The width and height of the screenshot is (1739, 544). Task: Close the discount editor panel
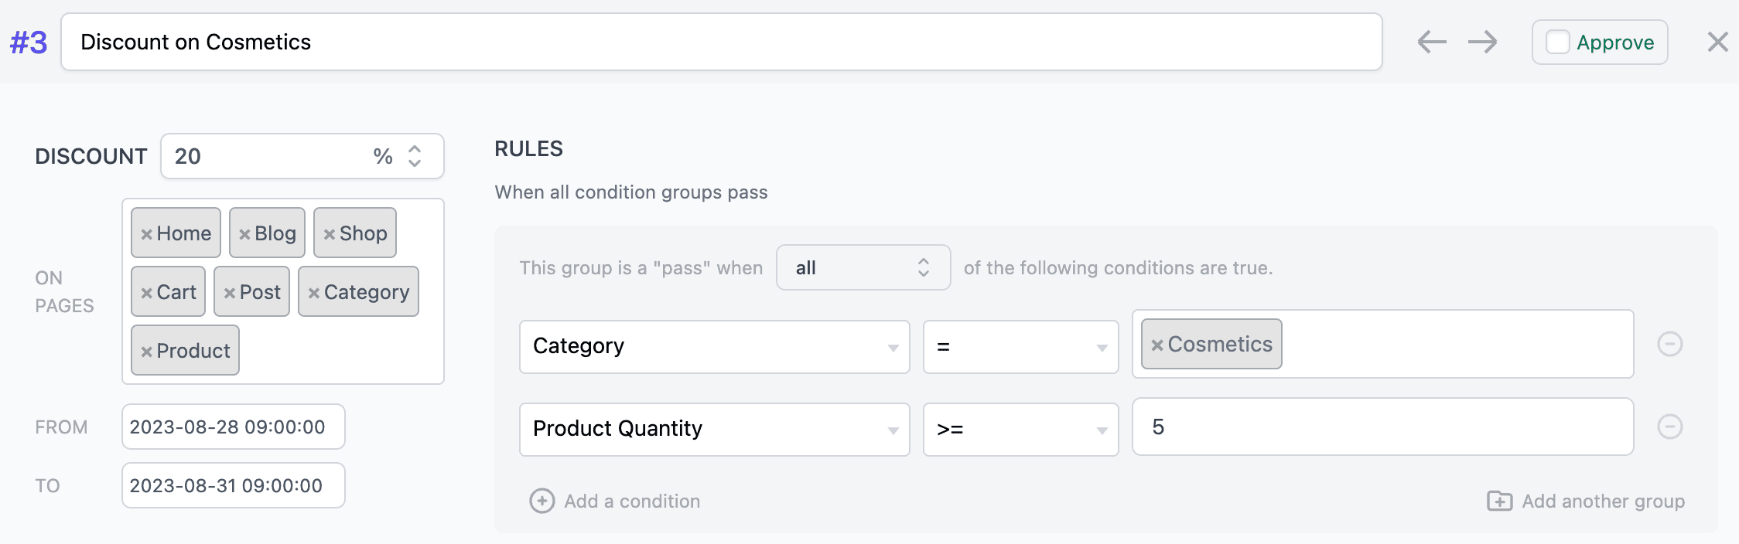click(1717, 42)
